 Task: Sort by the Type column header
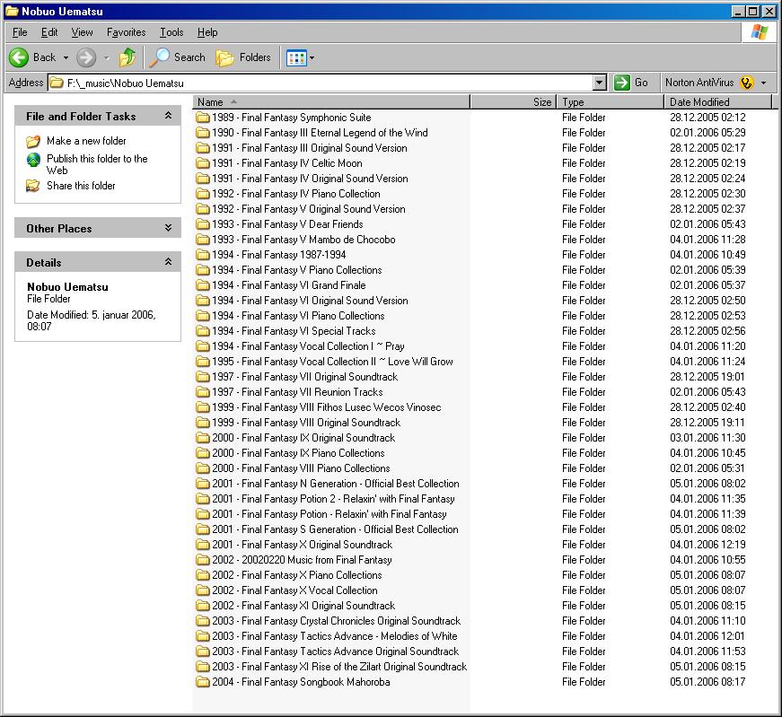click(610, 102)
